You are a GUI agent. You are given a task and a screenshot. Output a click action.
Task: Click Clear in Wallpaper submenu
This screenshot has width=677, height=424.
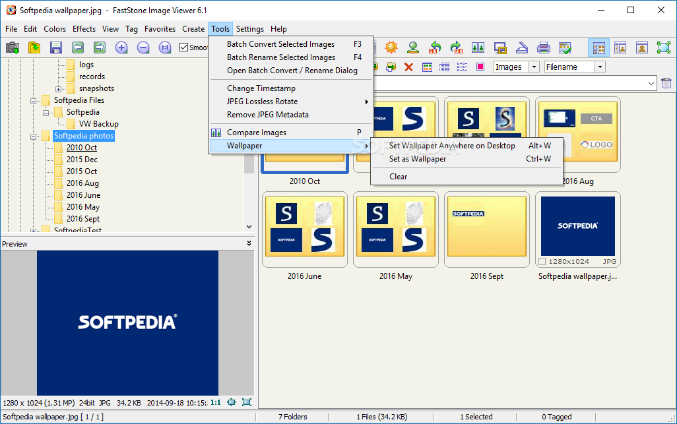[467, 177]
